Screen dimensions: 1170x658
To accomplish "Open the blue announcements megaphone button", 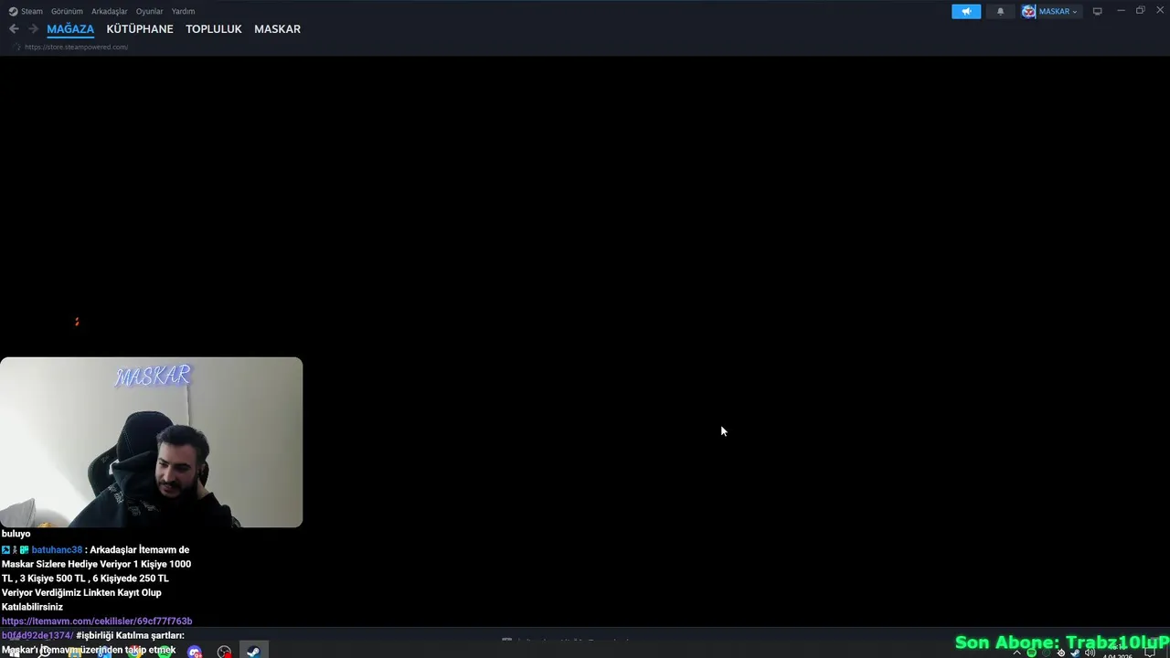I will (966, 11).
